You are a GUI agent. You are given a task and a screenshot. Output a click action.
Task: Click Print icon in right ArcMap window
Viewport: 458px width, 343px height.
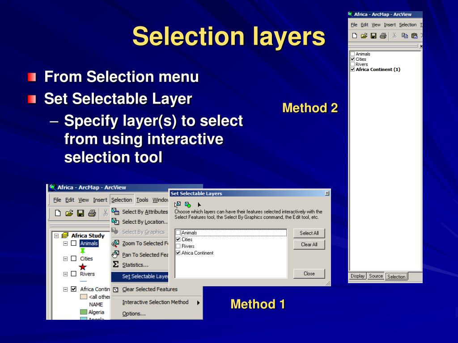point(383,36)
